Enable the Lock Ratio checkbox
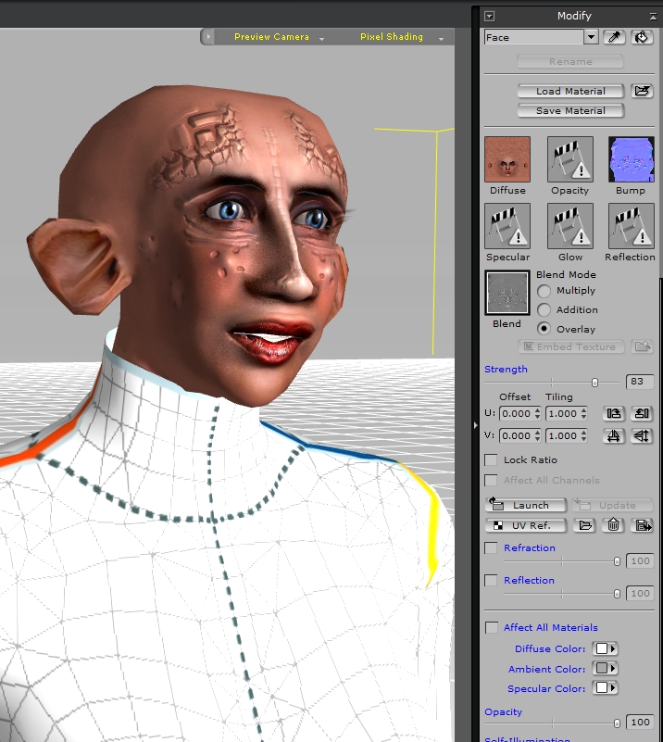Image resolution: width=663 pixels, height=742 pixels. (x=492, y=460)
